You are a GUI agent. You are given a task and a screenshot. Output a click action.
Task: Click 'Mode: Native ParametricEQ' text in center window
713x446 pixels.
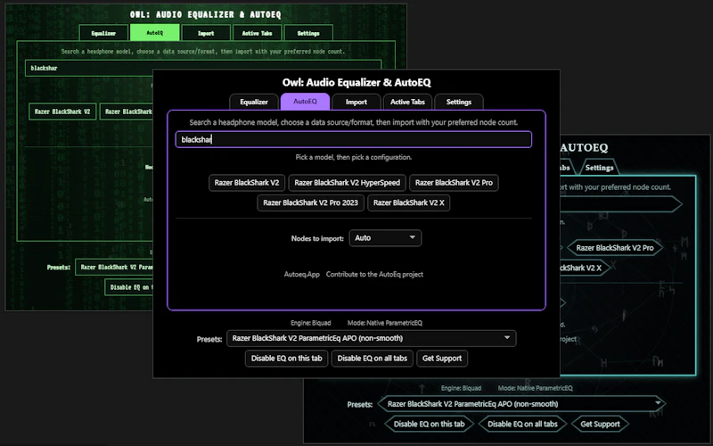tap(385, 323)
